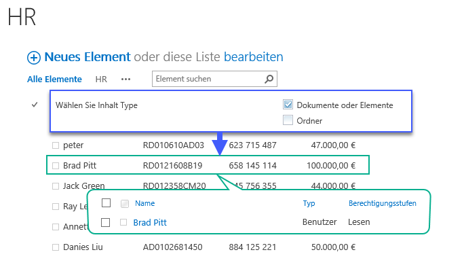The width and height of the screenshot is (464, 265).
Task: Click number 658 145 114
Action: (252, 165)
